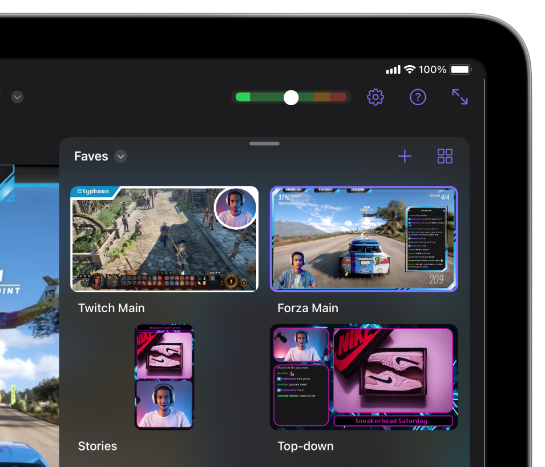
Task: Adjust the audio level slider knob
Action: pyautogui.click(x=291, y=98)
